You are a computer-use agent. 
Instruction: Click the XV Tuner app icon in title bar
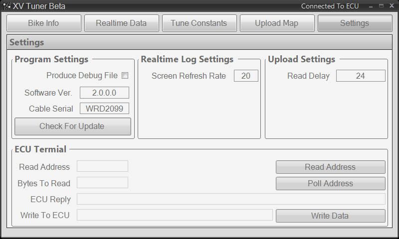click(6, 6)
